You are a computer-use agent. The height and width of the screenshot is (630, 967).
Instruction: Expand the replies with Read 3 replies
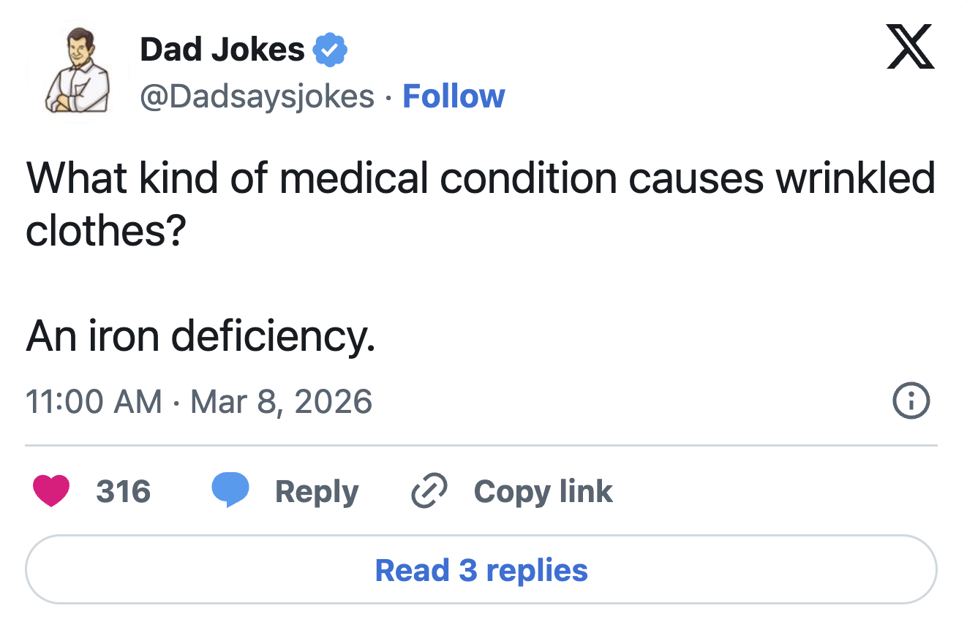click(483, 570)
